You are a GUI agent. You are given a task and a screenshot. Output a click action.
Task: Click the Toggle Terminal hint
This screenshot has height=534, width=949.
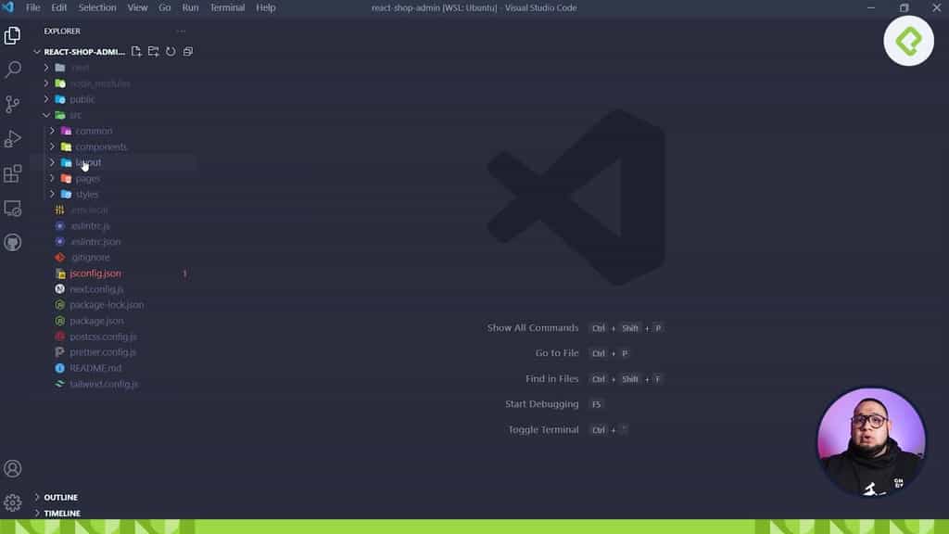click(543, 429)
